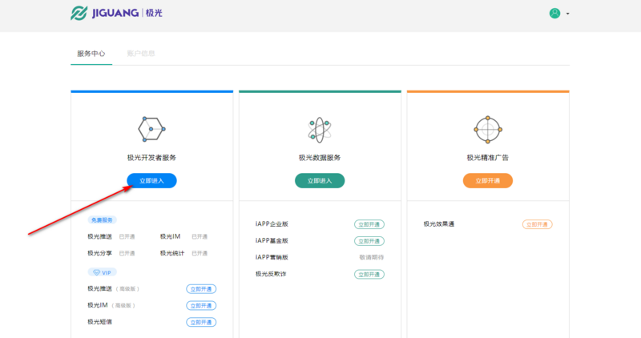
Task: Expand the dropdown arrow beside the avatar
Action: [x=567, y=14]
